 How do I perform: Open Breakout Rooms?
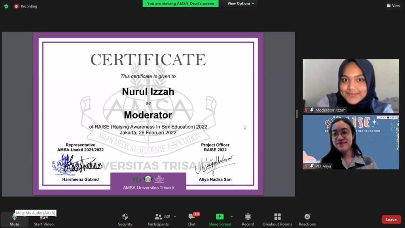pyautogui.click(x=278, y=220)
